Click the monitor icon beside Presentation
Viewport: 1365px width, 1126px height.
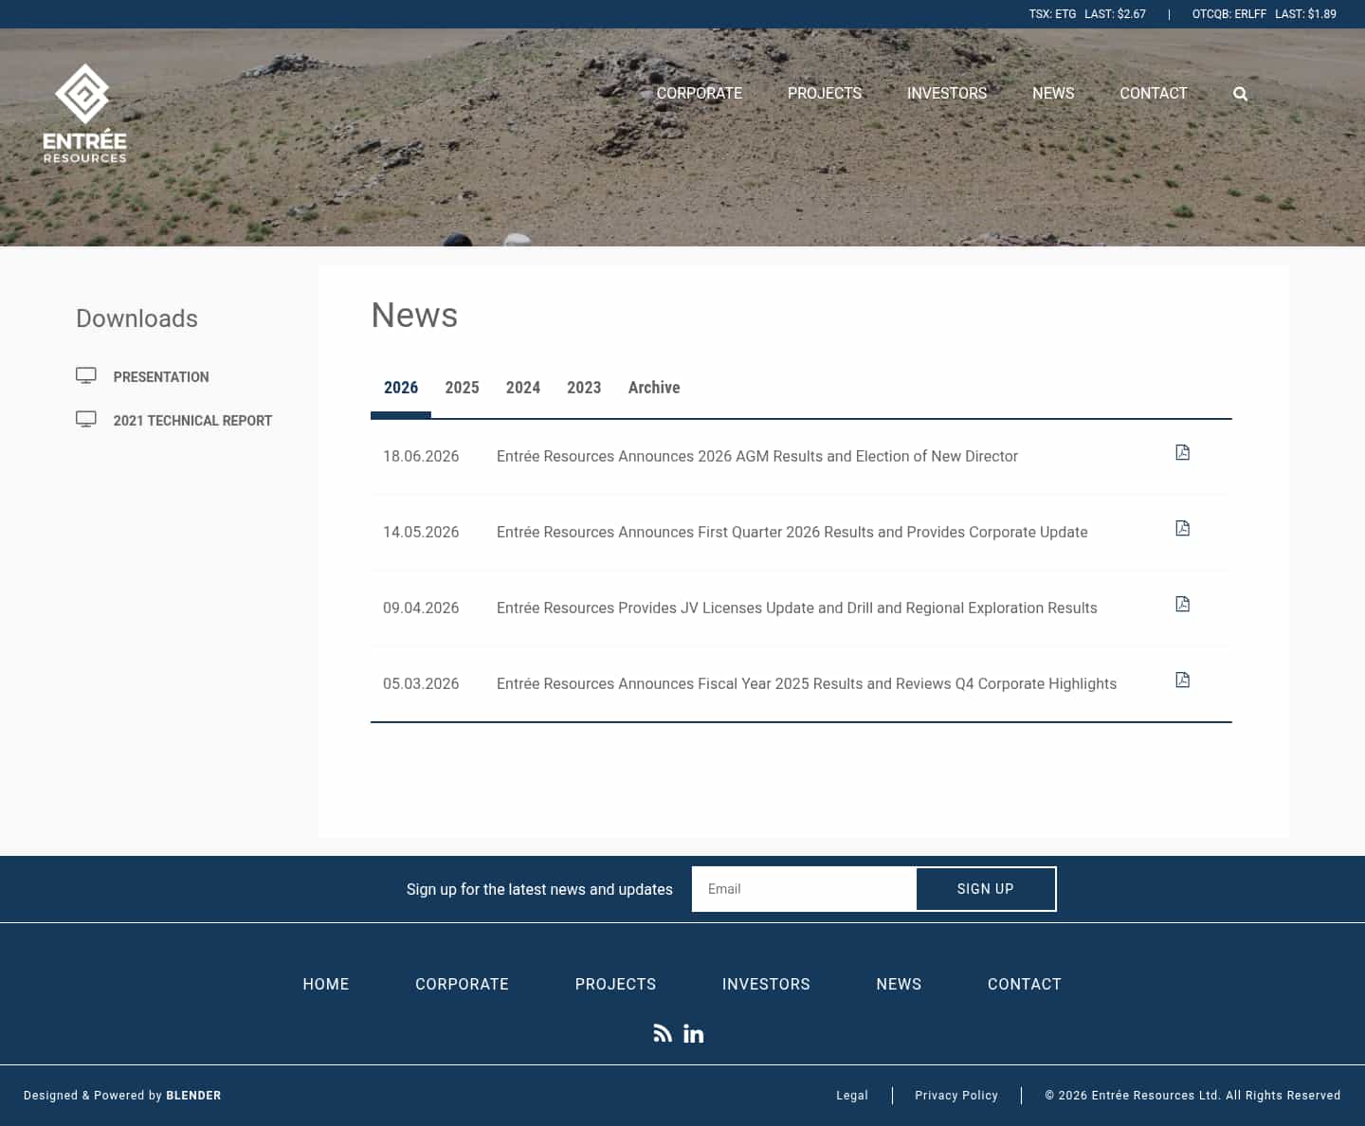point(86,375)
